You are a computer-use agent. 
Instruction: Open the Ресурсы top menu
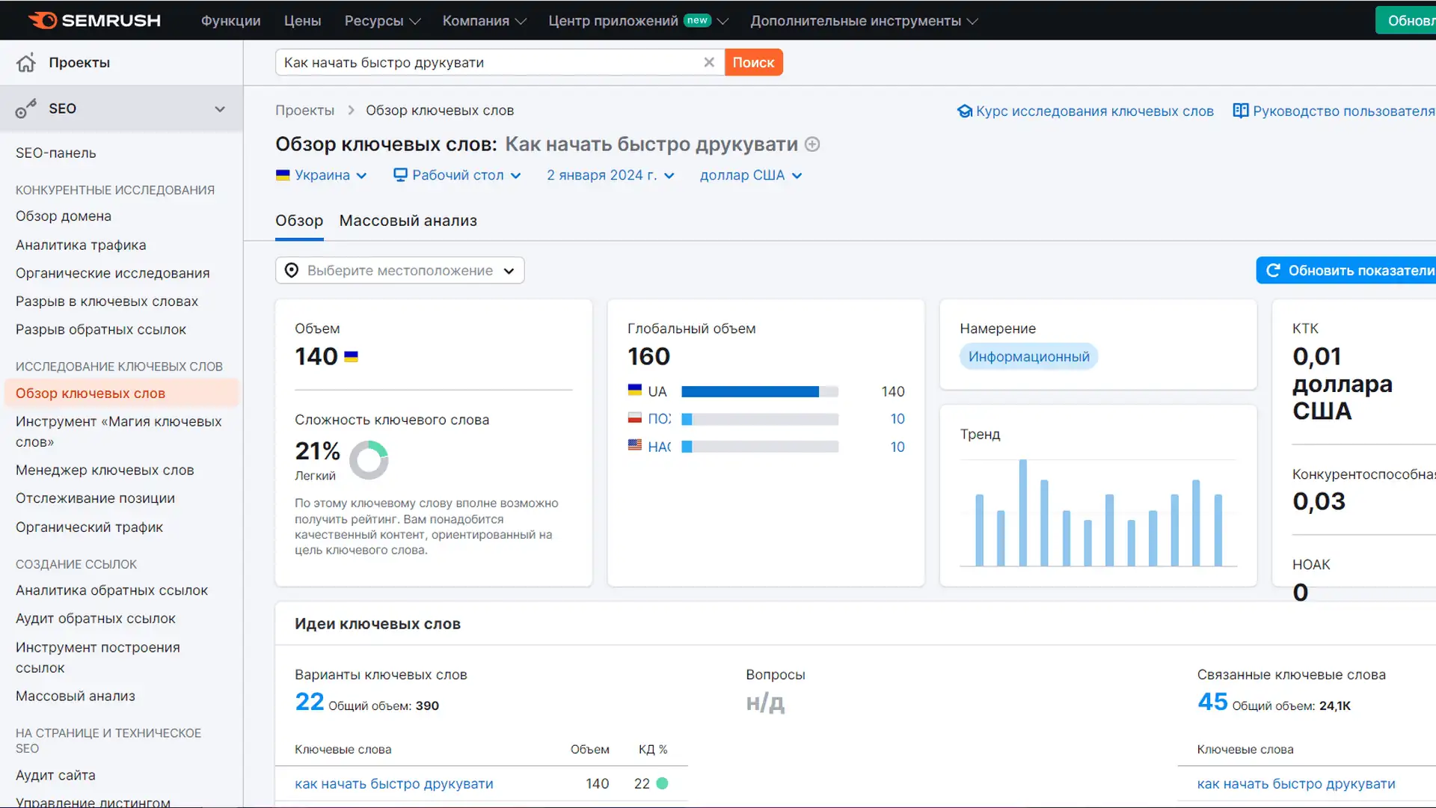click(x=381, y=21)
